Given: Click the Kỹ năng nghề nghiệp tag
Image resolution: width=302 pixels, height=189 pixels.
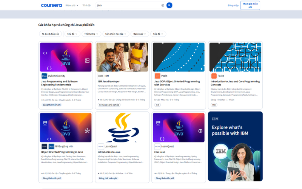Looking at the screenshot, I should 109,105.
